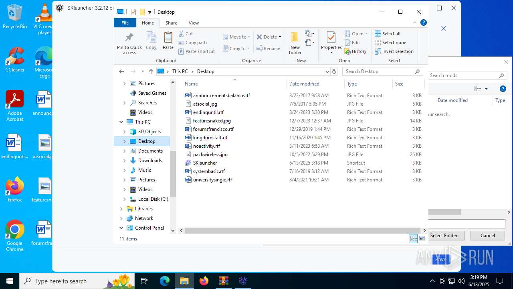This screenshot has height=289, width=513.
Task: Expand the Libraries tree node
Action: click(x=121, y=209)
